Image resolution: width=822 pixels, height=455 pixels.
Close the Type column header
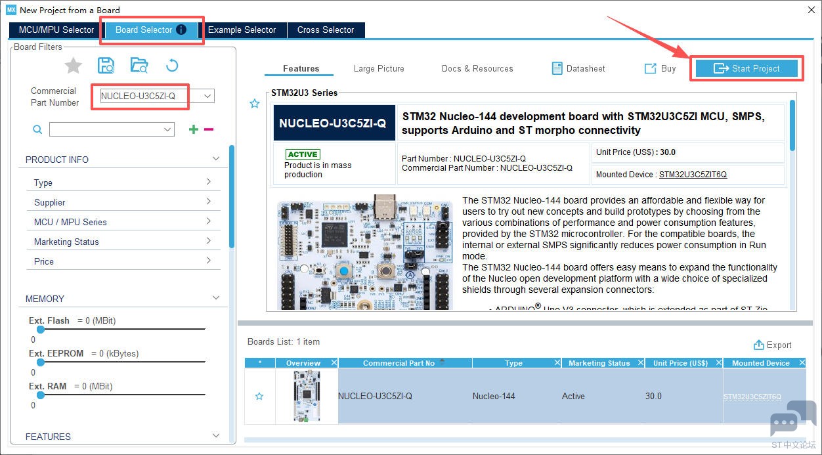(x=557, y=362)
